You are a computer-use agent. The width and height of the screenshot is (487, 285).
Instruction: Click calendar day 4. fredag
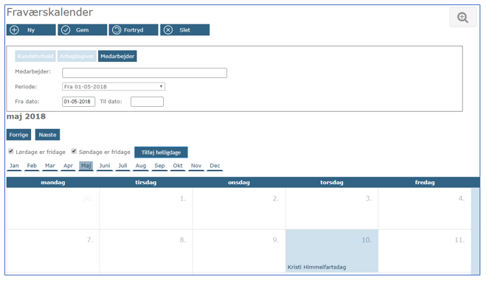pyautogui.click(x=424, y=208)
